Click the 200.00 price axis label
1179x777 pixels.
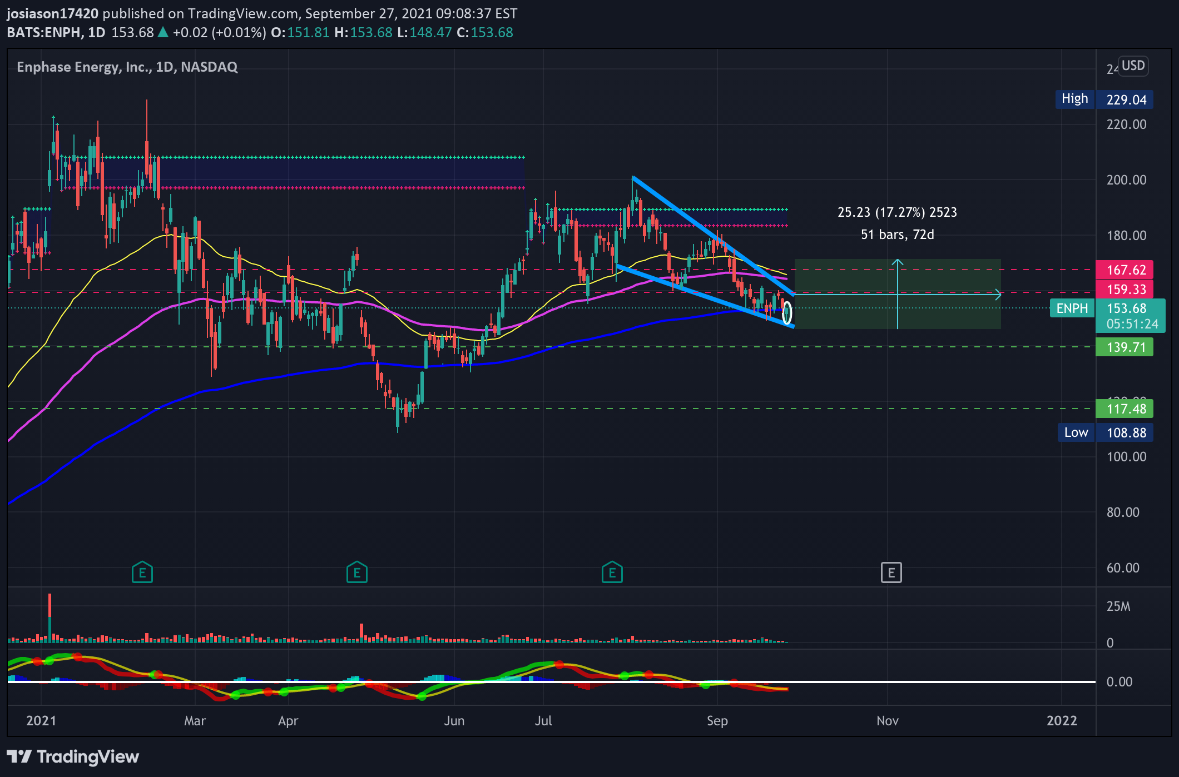[x=1126, y=180]
